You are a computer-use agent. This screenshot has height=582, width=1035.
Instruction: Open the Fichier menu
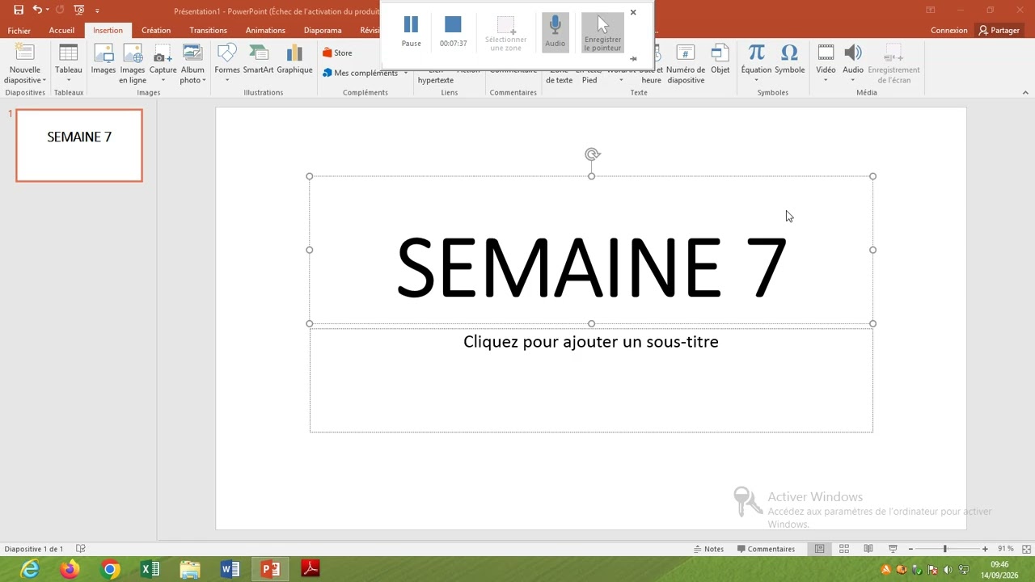click(x=19, y=31)
